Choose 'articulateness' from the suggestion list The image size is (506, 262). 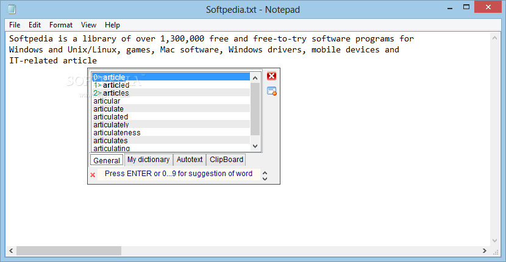tap(171, 133)
